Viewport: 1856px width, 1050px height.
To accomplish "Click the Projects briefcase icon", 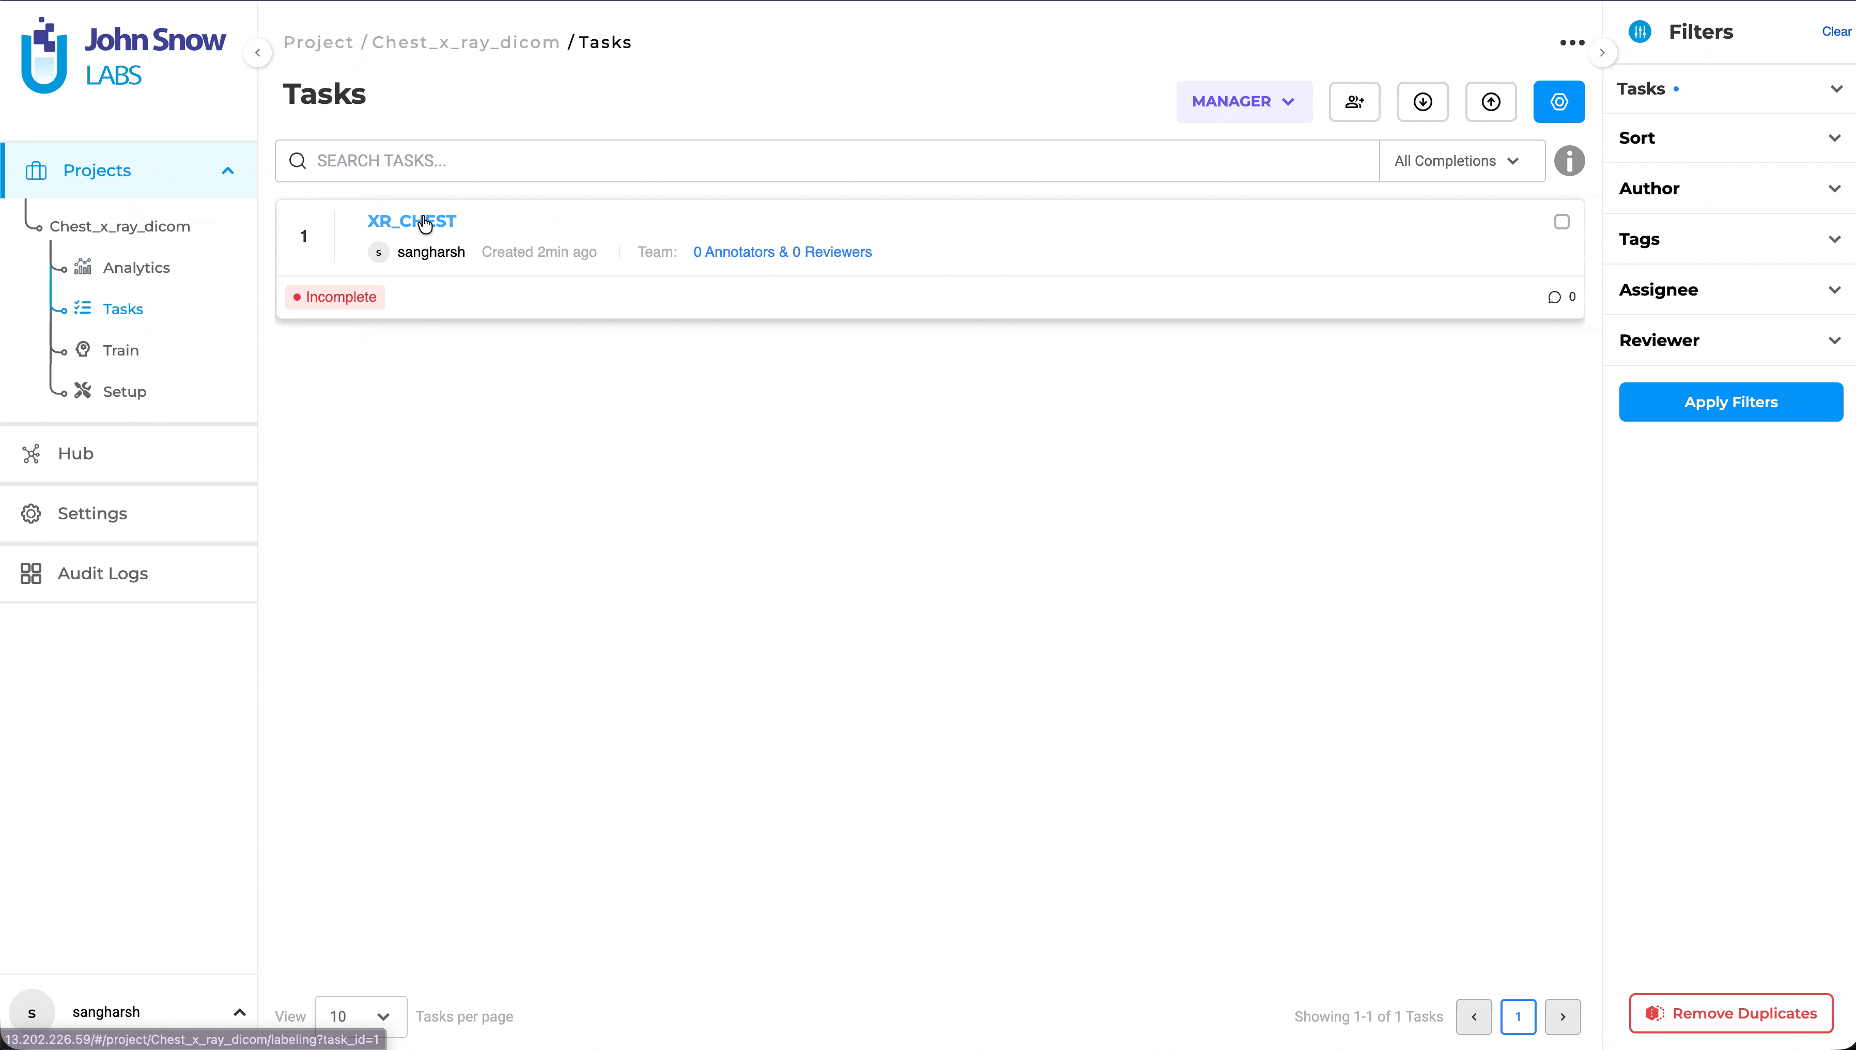I will [x=36, y=170].
